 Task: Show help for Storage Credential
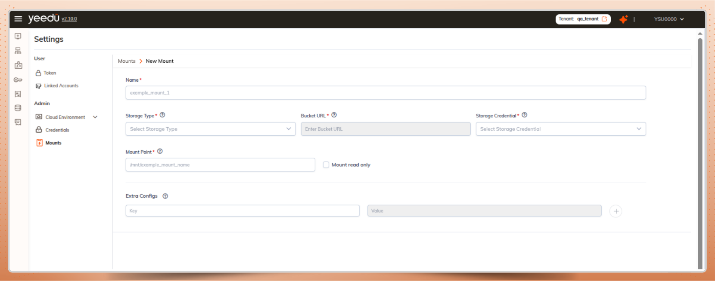[525, 115]
